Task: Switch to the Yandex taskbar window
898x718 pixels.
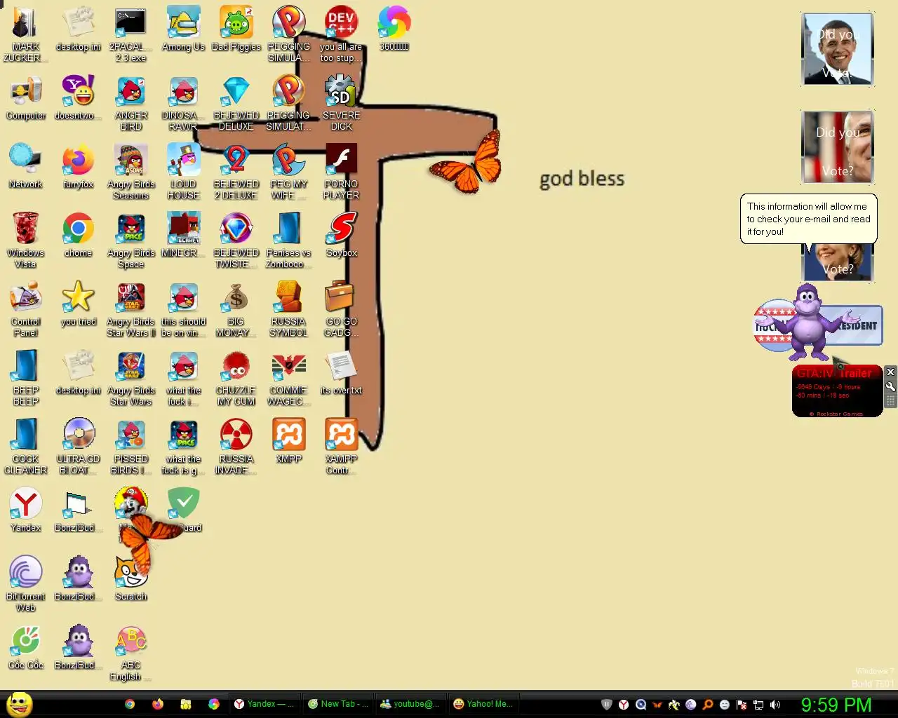Action: [265, 704]
